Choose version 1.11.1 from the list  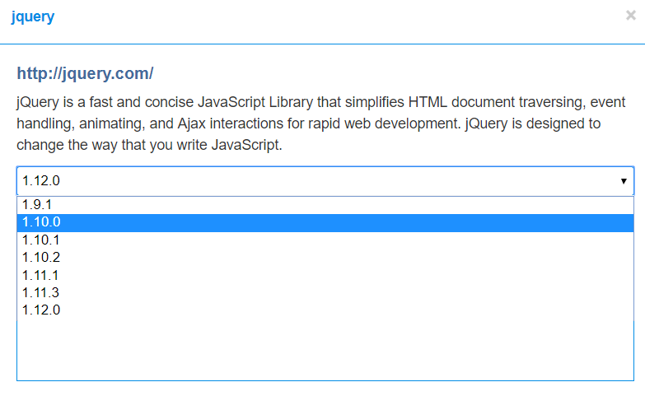click(x=325, y=275)
